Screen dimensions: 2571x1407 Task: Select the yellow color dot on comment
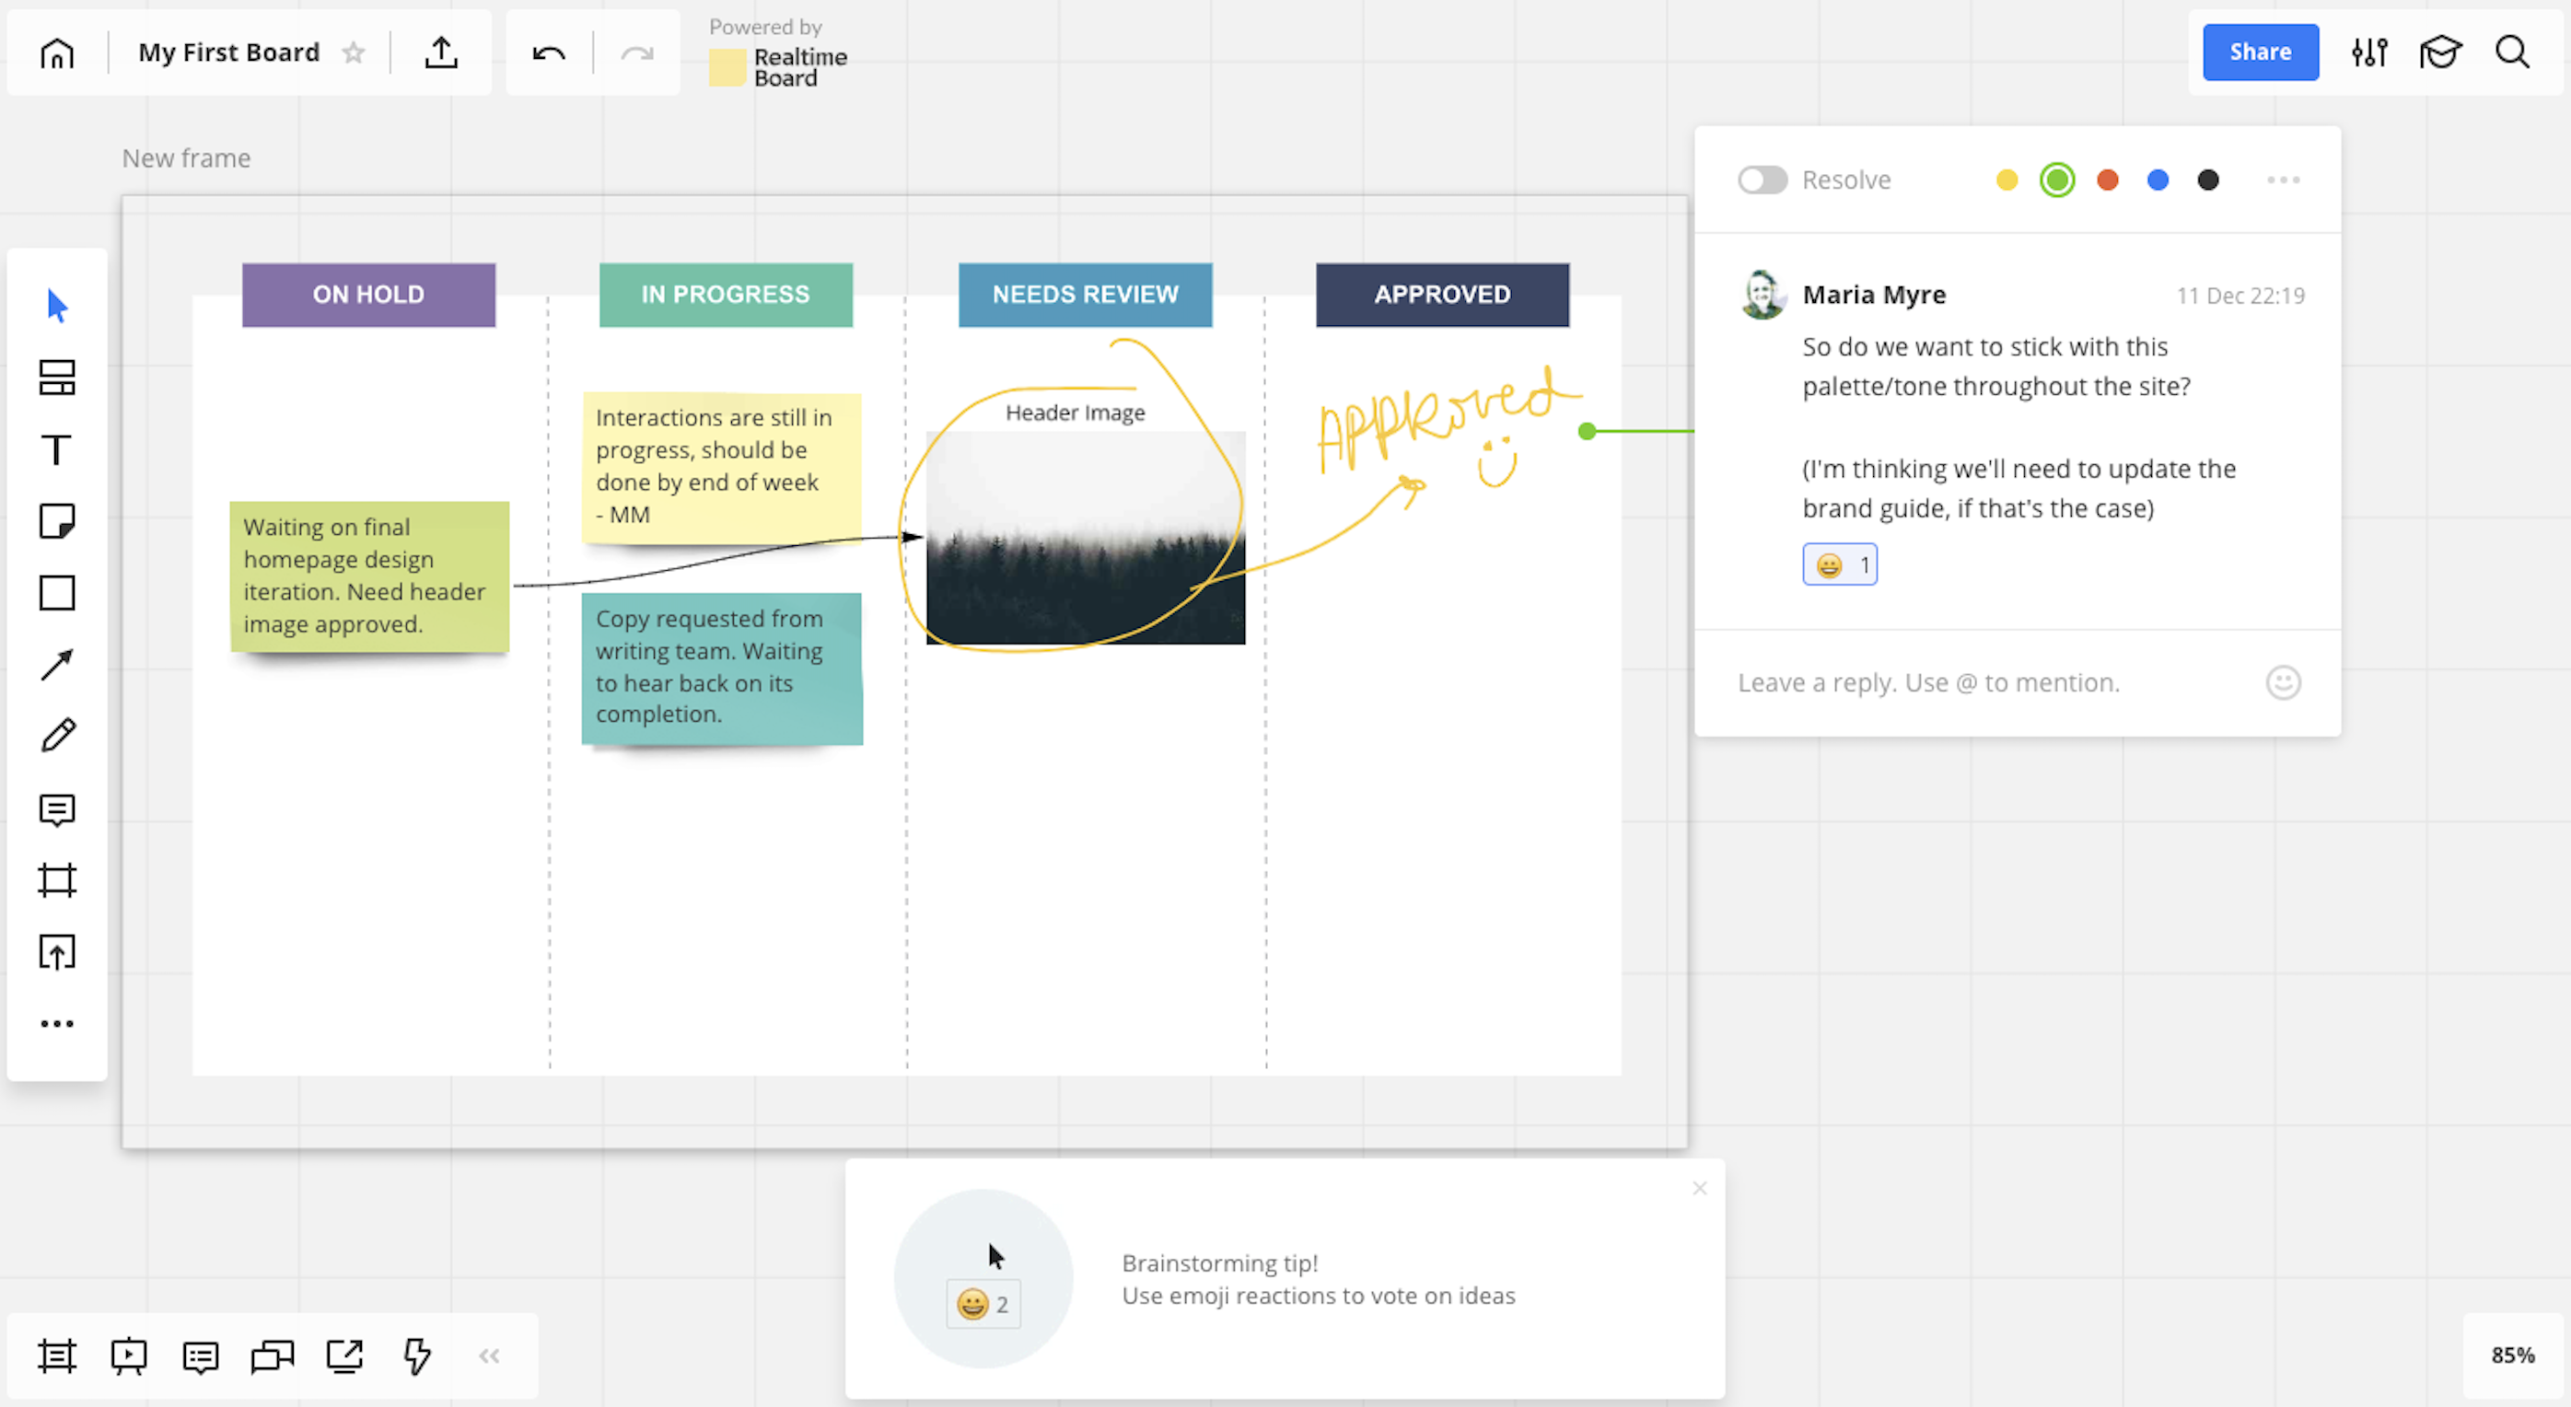click(x=2008, y=179)
